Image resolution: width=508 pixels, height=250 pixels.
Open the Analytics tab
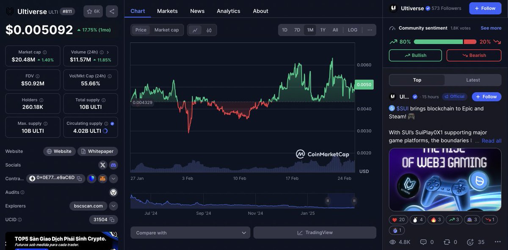229,11
